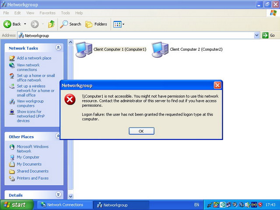Viewport: 280px width, 210px height.
Task: Open the Back history dropdown arrow
Action: pyautogui.click(x=25, y=24)
